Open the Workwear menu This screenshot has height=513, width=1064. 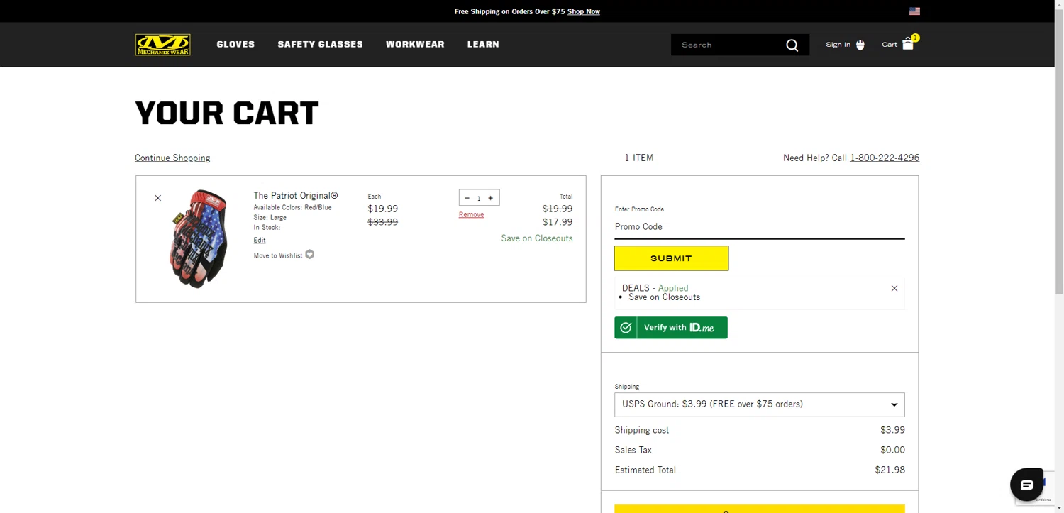415,44
